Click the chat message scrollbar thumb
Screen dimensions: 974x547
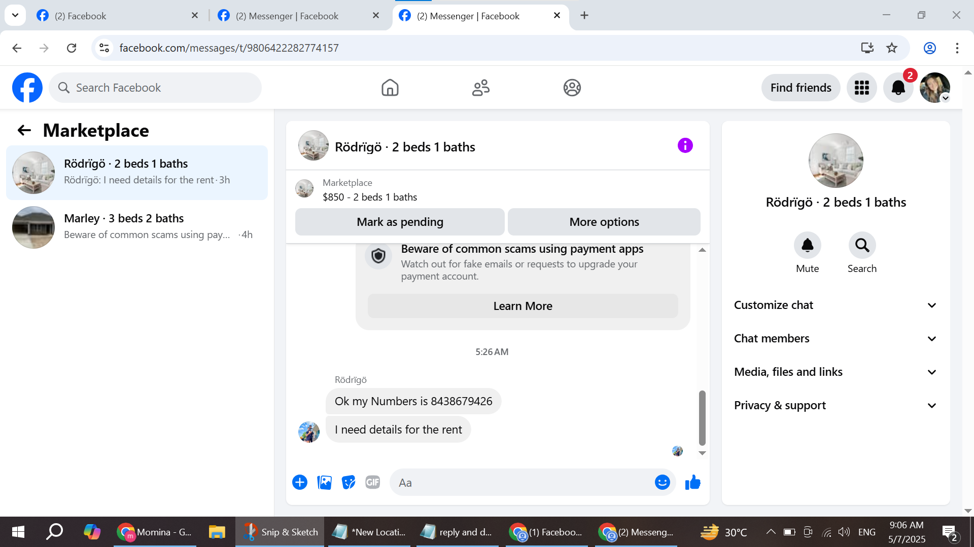(x=702, y=418)
